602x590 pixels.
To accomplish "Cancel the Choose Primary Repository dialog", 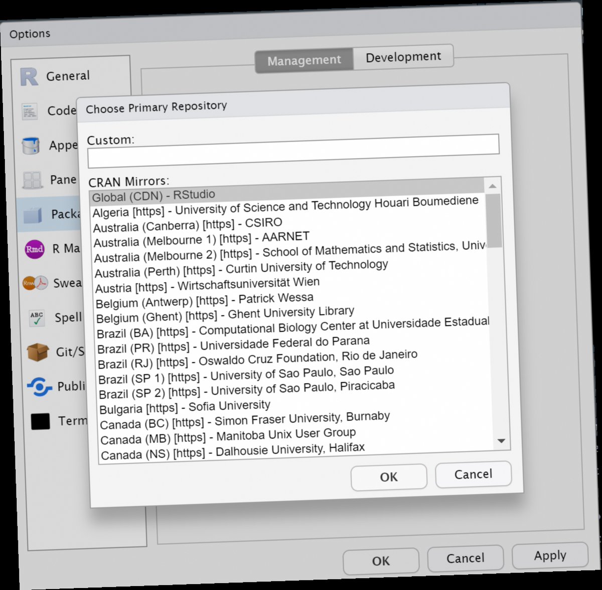I will [x=473, y=475].
